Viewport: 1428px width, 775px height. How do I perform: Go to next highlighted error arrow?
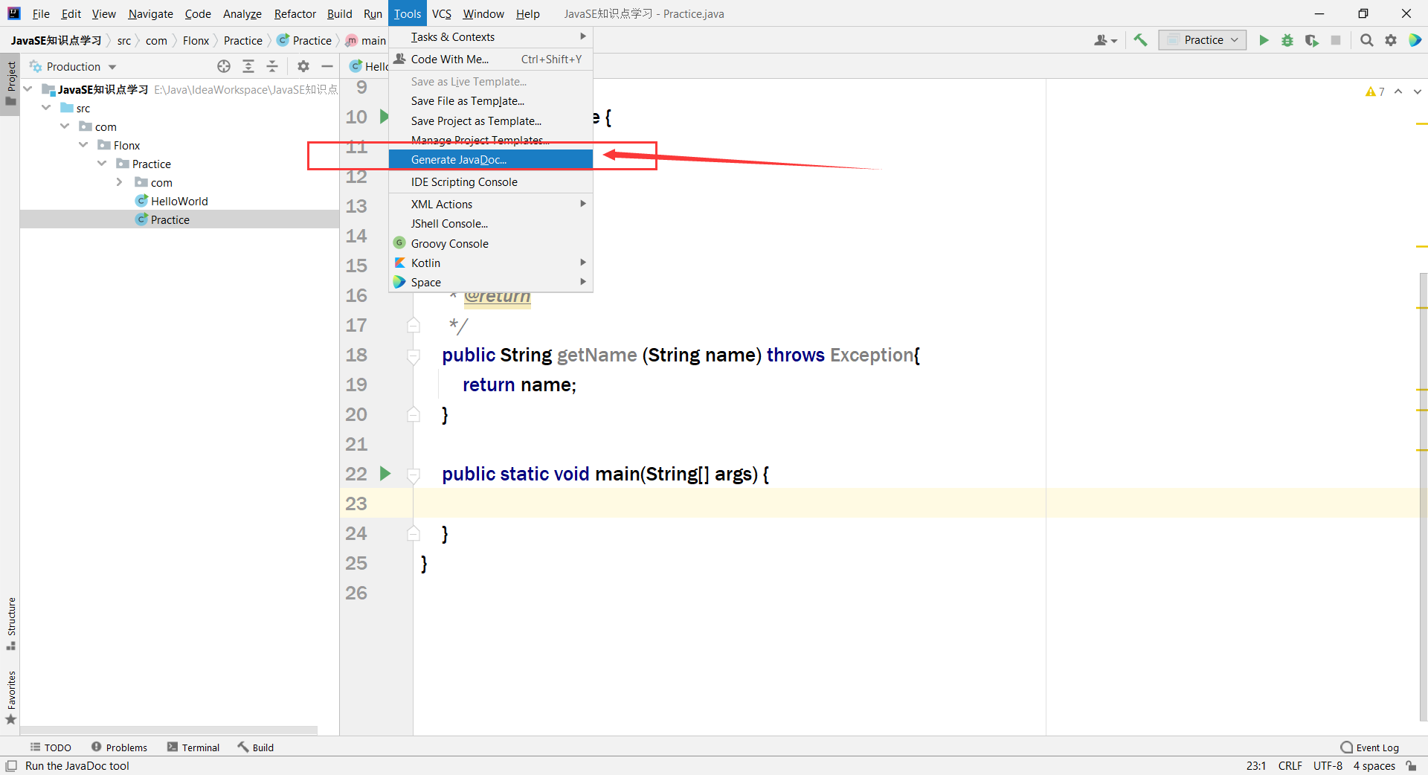point(1417,91)
